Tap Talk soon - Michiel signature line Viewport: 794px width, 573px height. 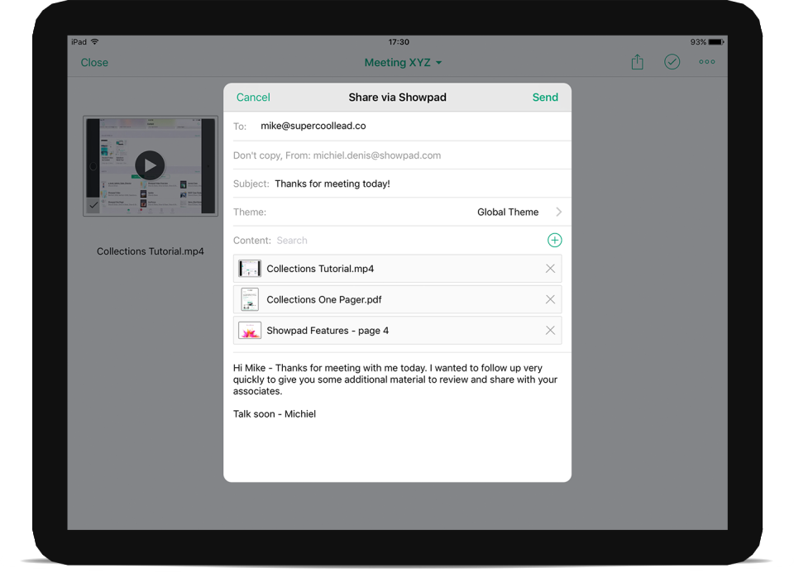[x=275, y=414]
